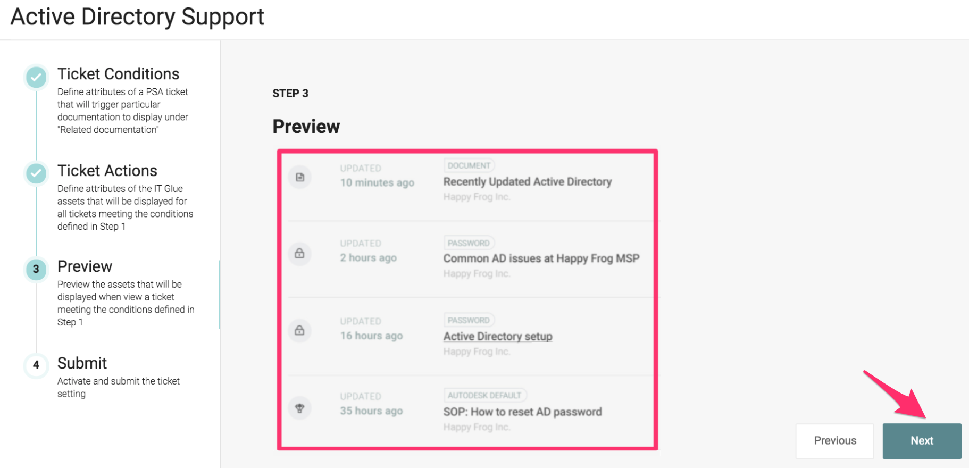Expand the Common AD issues preview row

click(541, 258)
